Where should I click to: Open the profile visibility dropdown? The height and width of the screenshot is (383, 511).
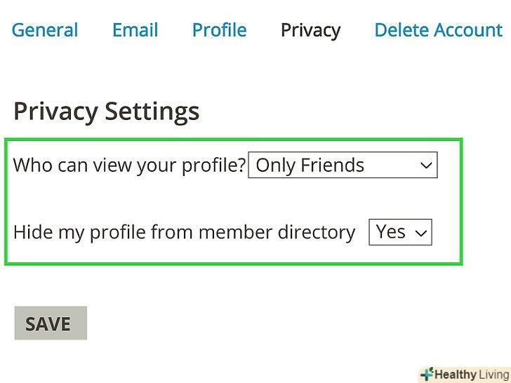[x=343, y=166]
